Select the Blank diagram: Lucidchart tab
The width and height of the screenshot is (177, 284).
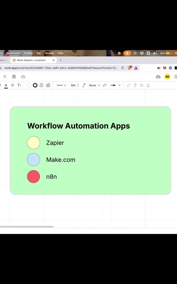point(33,60)
